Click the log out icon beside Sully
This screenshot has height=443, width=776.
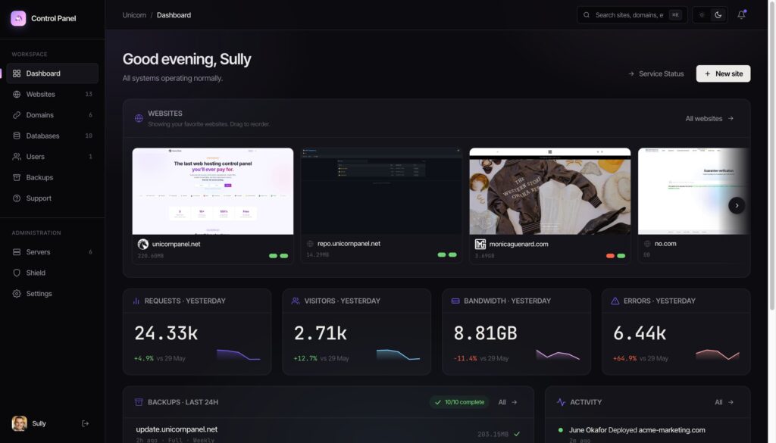[85, 423]
